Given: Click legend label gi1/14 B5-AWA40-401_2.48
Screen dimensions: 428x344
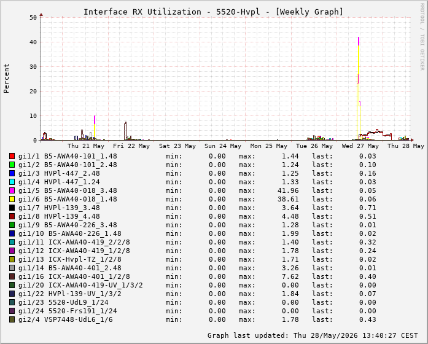Looking at the screenshot, I should 70,268.
